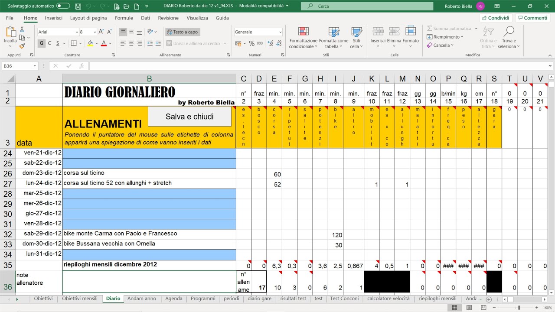Open Formatta come tabella menu
555x312 pixels.
point(333,38)
